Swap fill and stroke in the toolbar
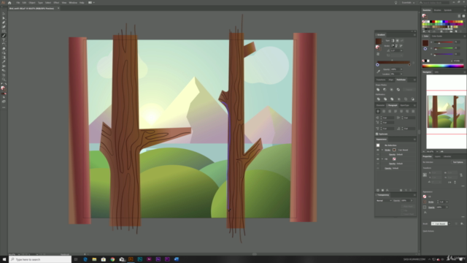 [6, 85]
